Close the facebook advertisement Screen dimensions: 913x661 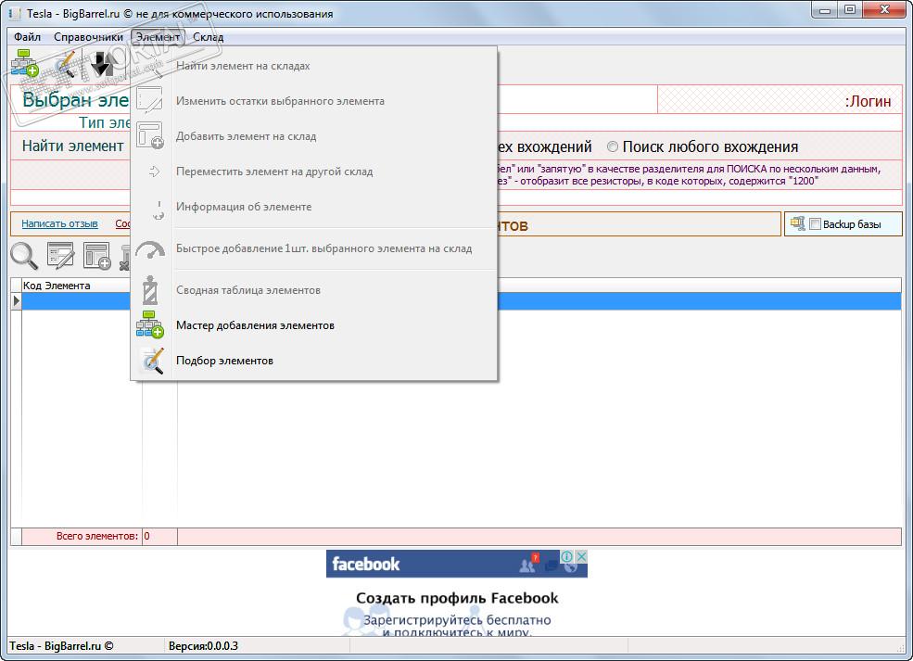point(581,556)
